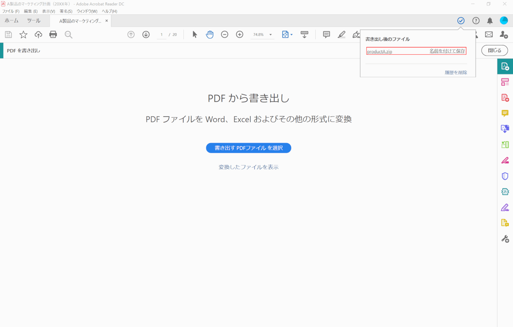Click 履歴を削除 in the popup

pyautogui.click(x=456, y=73)
